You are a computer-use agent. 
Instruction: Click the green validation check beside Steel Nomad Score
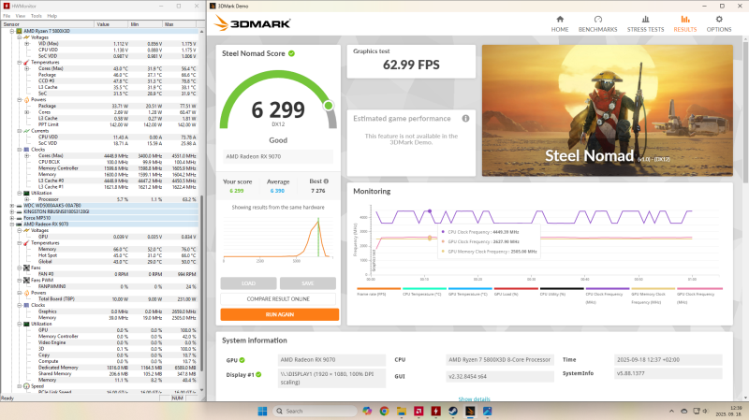coord(291,53)
